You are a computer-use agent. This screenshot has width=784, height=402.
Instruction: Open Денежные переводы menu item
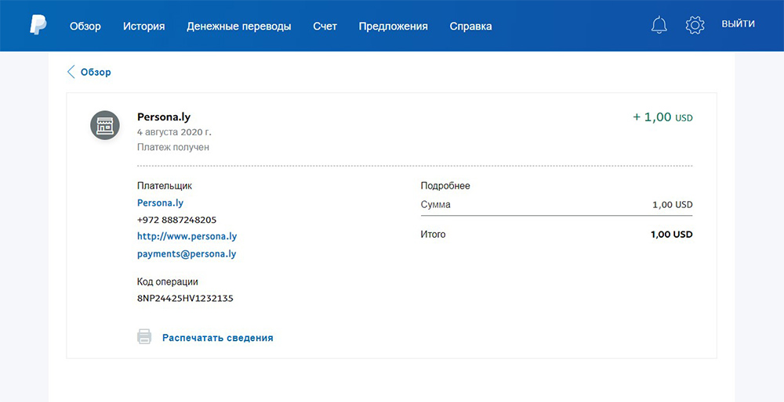239,27
